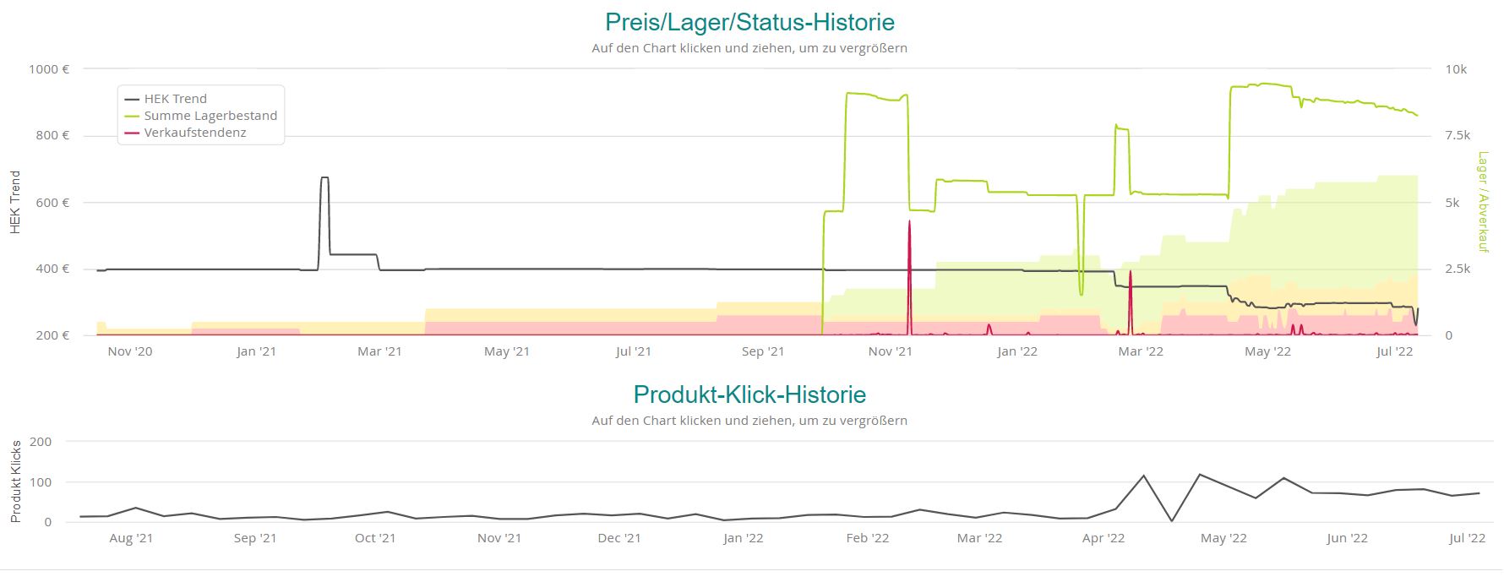This screenshot has width=1504, height=582.
Task: Click the product-click line drop to zero
Action: pyautogui.click(x=1171, y=520)
